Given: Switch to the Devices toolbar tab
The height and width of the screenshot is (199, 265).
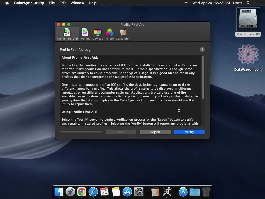Looking at the screenshot, I should click(98, 34).
